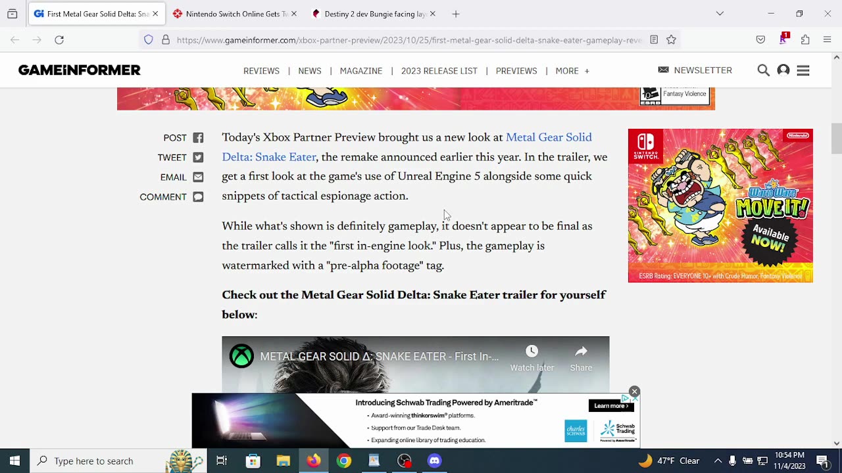Bookmark this page with the star icon
Screen dimensions: 842x473
[x=671, y=40]
